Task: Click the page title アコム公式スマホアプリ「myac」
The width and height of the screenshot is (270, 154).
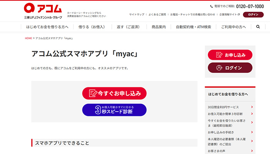Action: coord(85,54)
